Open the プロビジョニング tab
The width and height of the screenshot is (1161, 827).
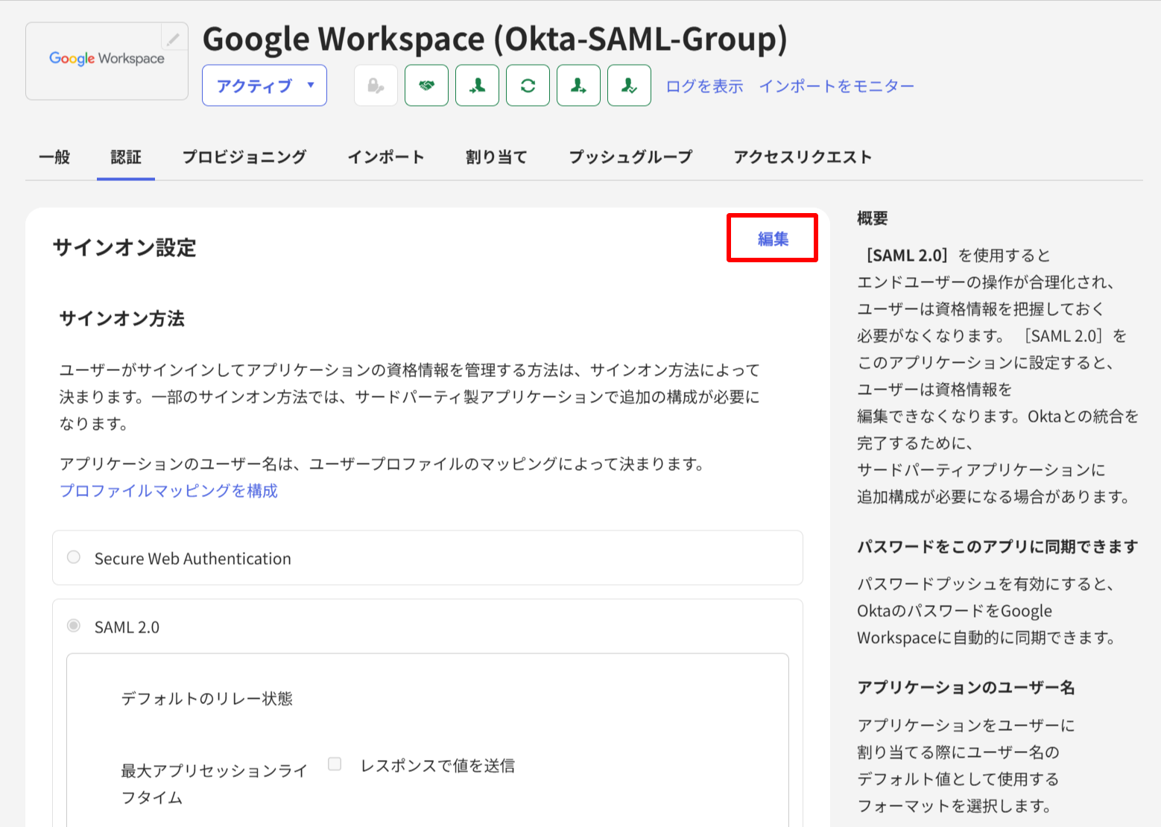244,157
